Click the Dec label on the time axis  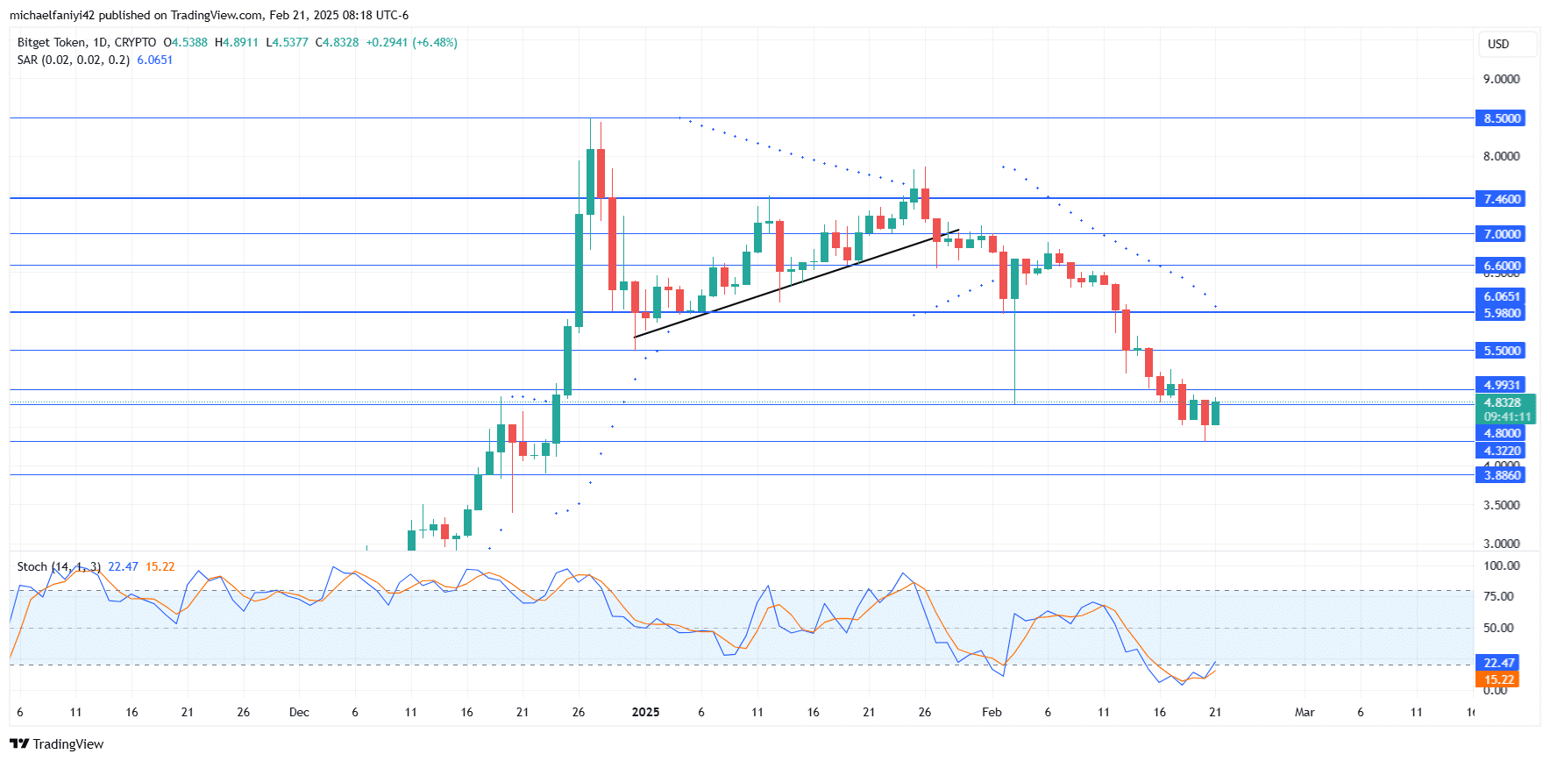click(299, 712)
